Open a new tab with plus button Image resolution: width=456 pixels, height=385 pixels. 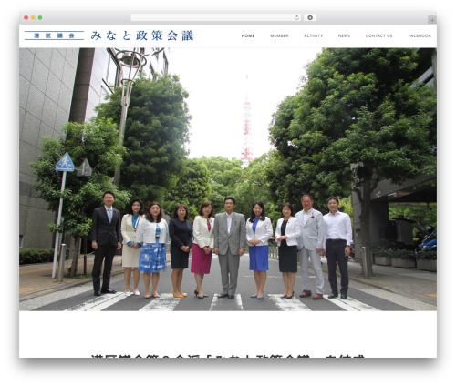point(432,20)
